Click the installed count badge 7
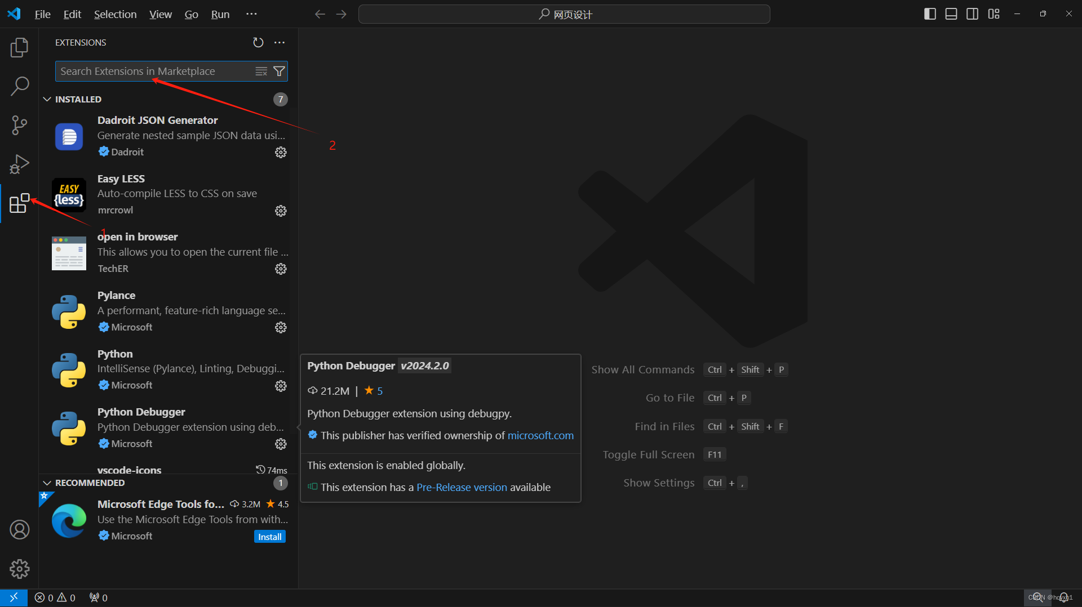The width and height of the screenshot is (1082, 607). pos(281,100)
